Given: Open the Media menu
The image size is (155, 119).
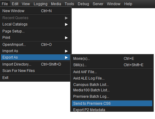Looking at the screenshot, I should tap(56, 4).
